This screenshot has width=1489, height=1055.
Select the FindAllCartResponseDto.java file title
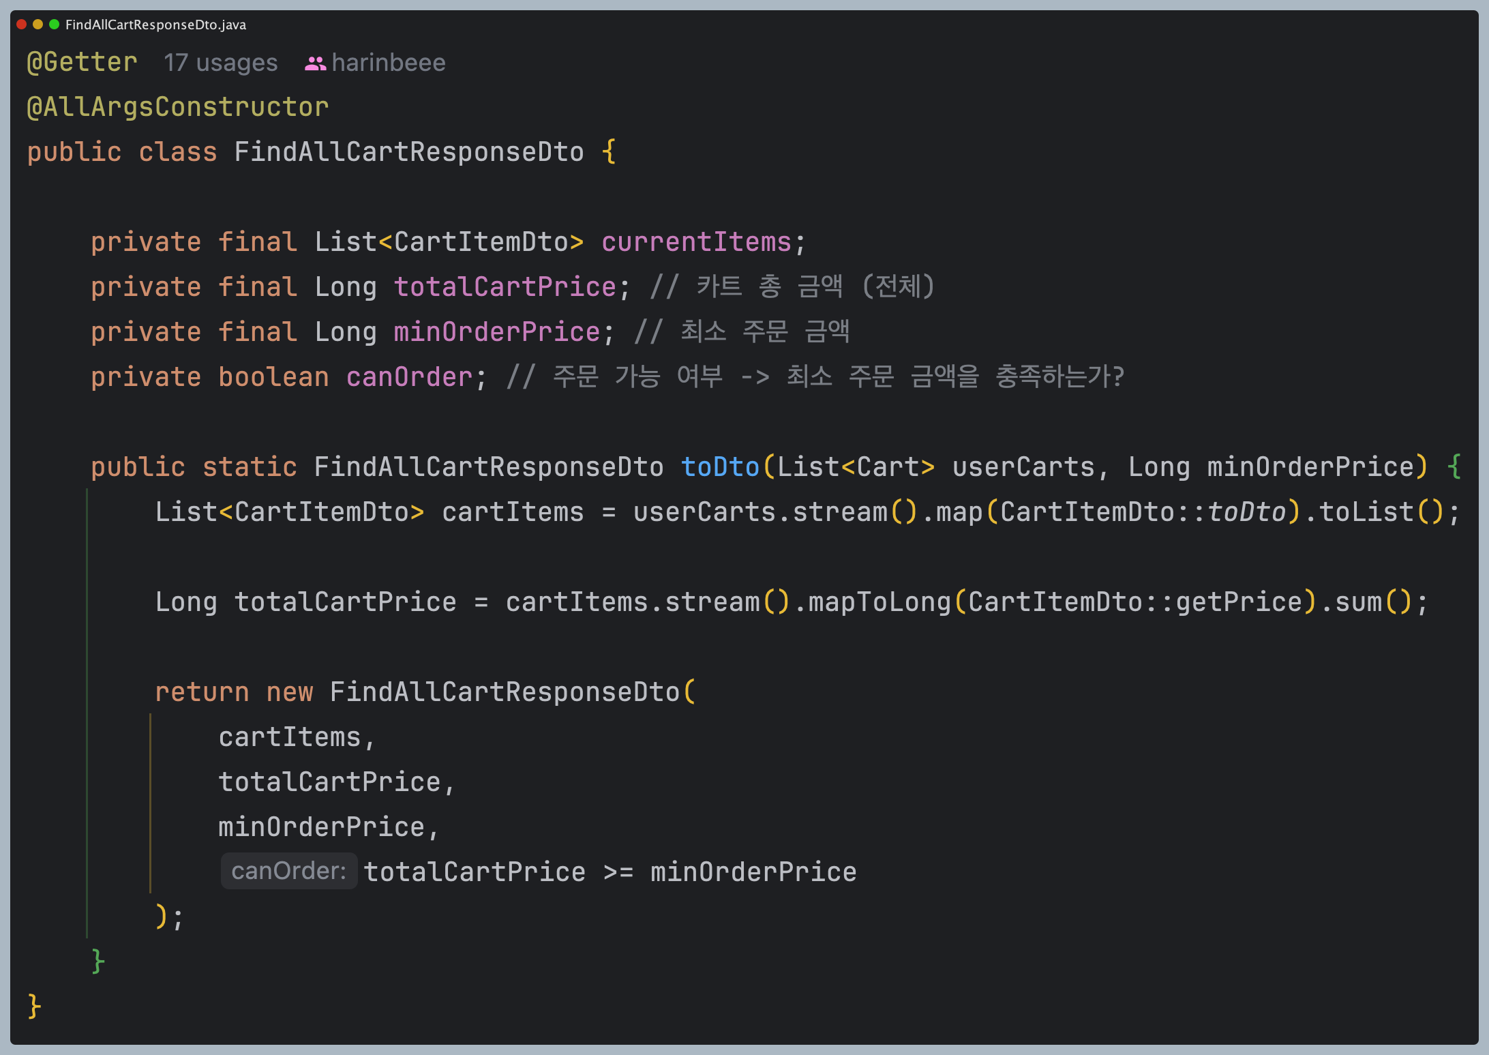coord(155,25)
